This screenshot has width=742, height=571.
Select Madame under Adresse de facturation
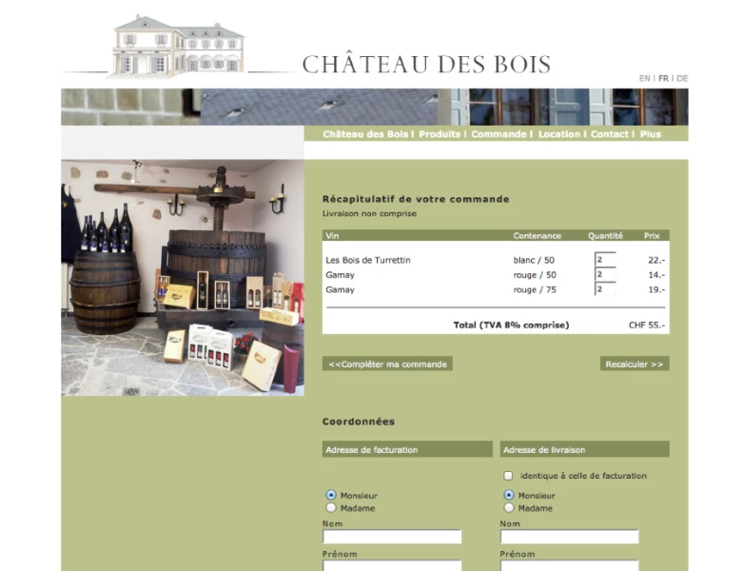tap(331, 507)
